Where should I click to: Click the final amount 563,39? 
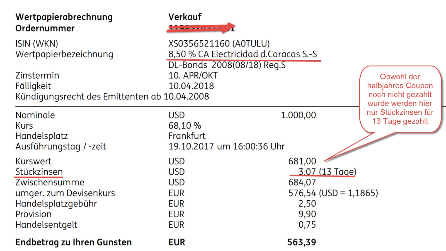click(x=302, y=242)
